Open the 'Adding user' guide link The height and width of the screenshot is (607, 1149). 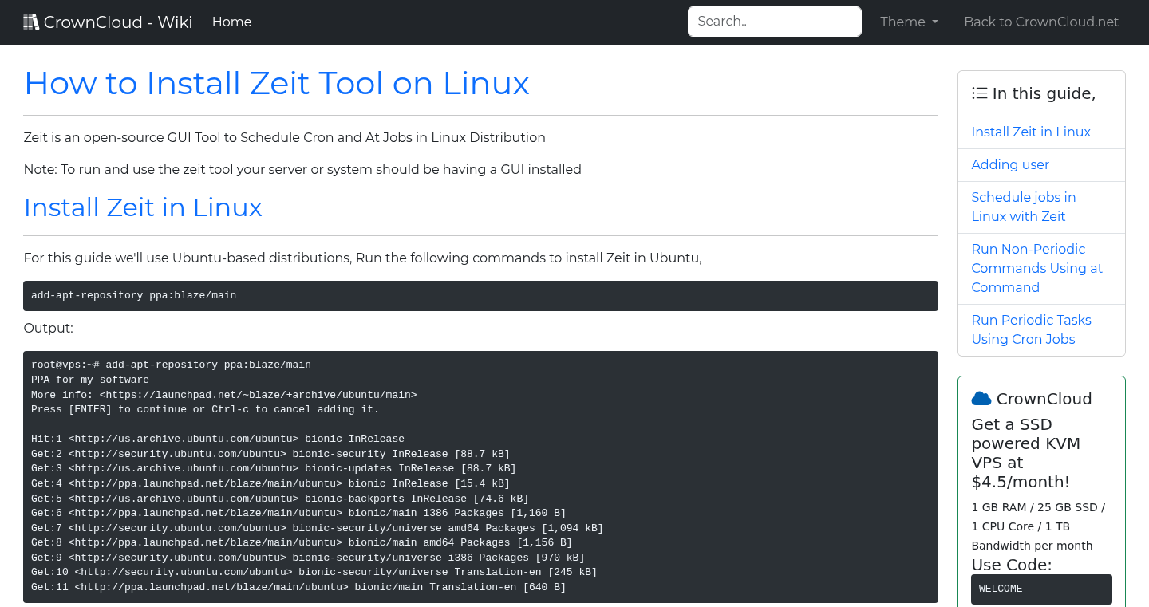[1010, 164]
